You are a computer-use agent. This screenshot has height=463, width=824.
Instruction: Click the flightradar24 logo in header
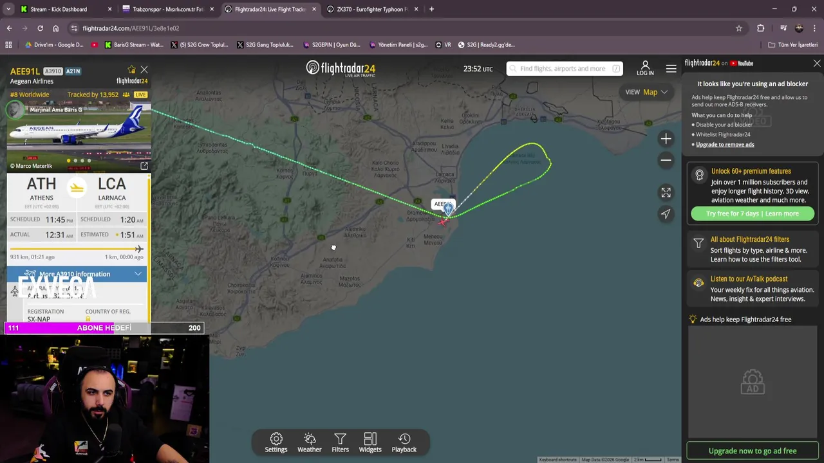tap(341, 68)
